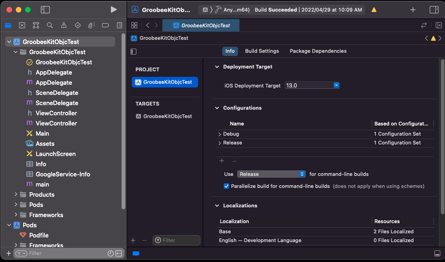Hide the project and targets list
Screen dimensions: 445x262
point(133,51)
